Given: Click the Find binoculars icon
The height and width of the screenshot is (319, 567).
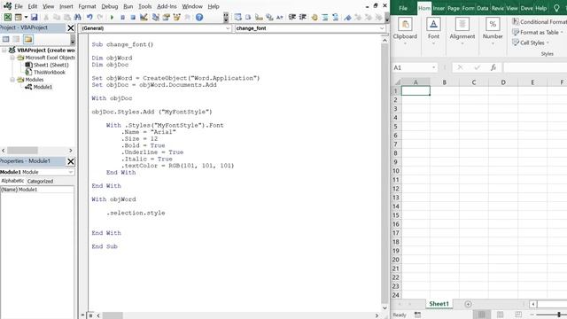Looking at the screenshot, I should tap(78, 17).
